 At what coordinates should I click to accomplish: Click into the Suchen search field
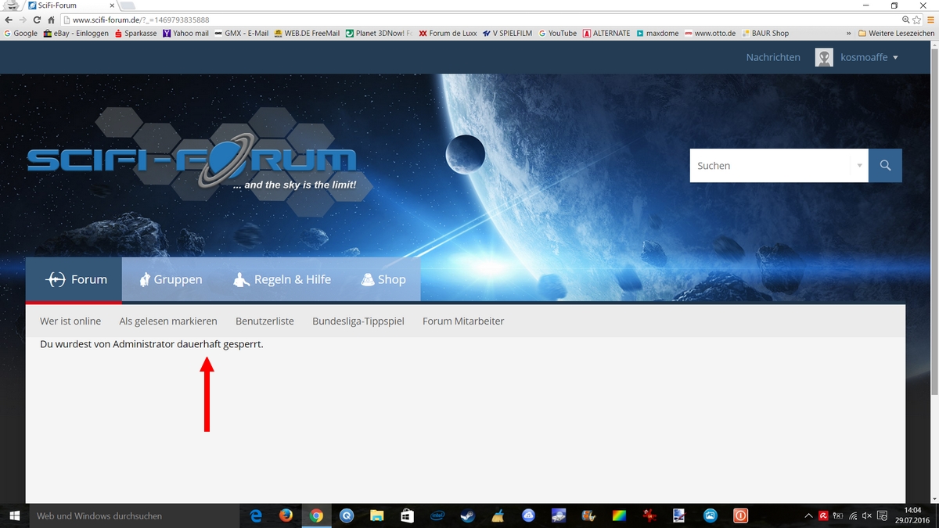pyautogui.click(x=769, y=166)
